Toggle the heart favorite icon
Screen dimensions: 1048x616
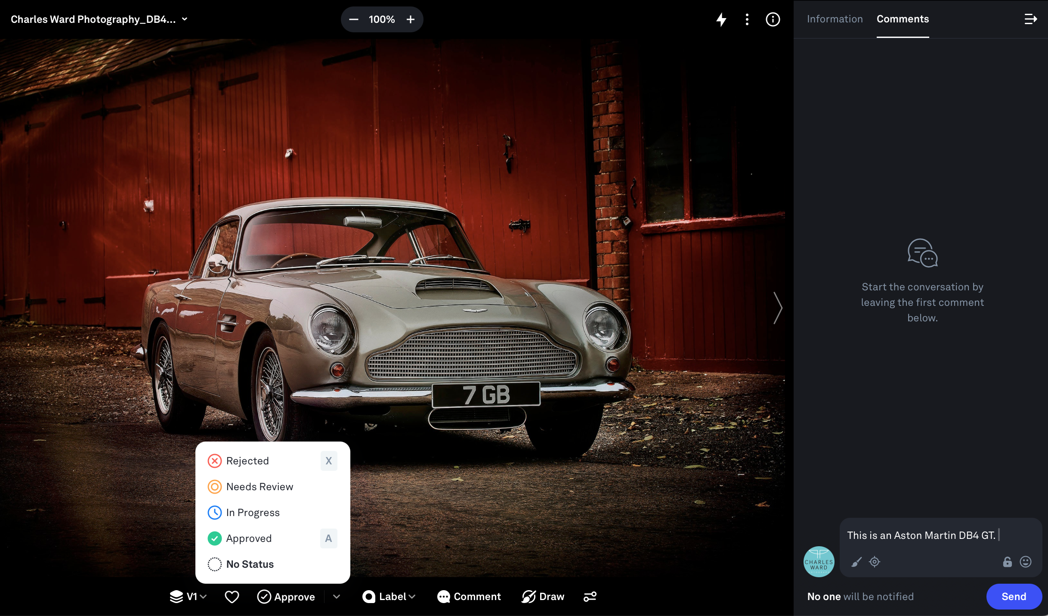coord(232,597)
